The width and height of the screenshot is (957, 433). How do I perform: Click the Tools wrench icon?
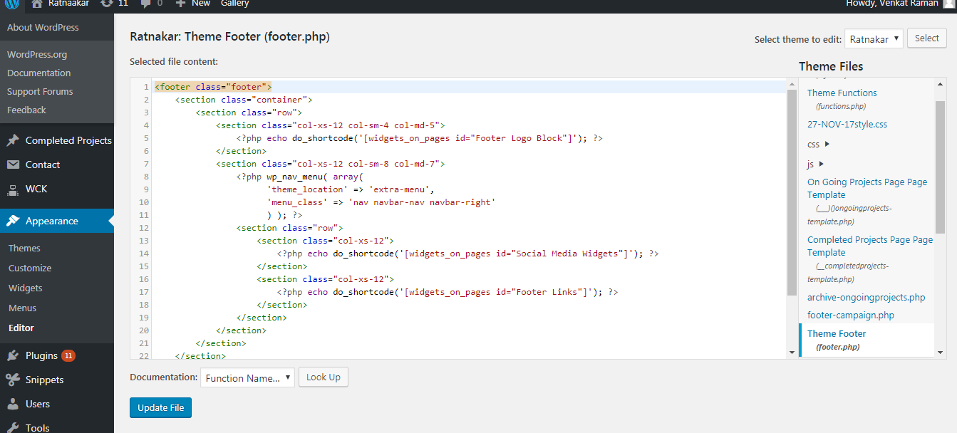click(13, 427)
